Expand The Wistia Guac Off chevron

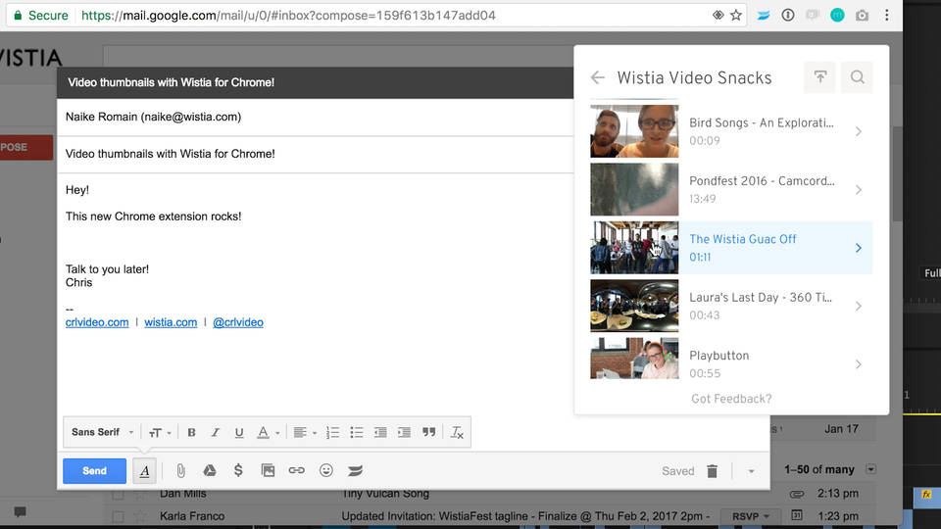point(859,248)
